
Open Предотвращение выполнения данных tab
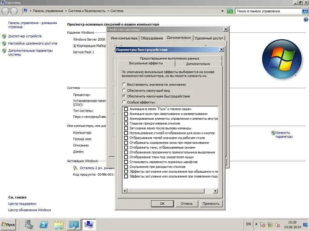tap(170, 58)
